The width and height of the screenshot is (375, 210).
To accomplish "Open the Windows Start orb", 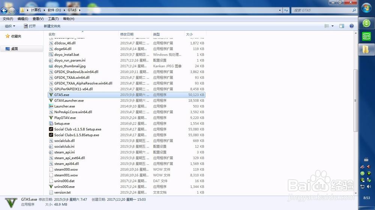I will click(x=366, y=8).
